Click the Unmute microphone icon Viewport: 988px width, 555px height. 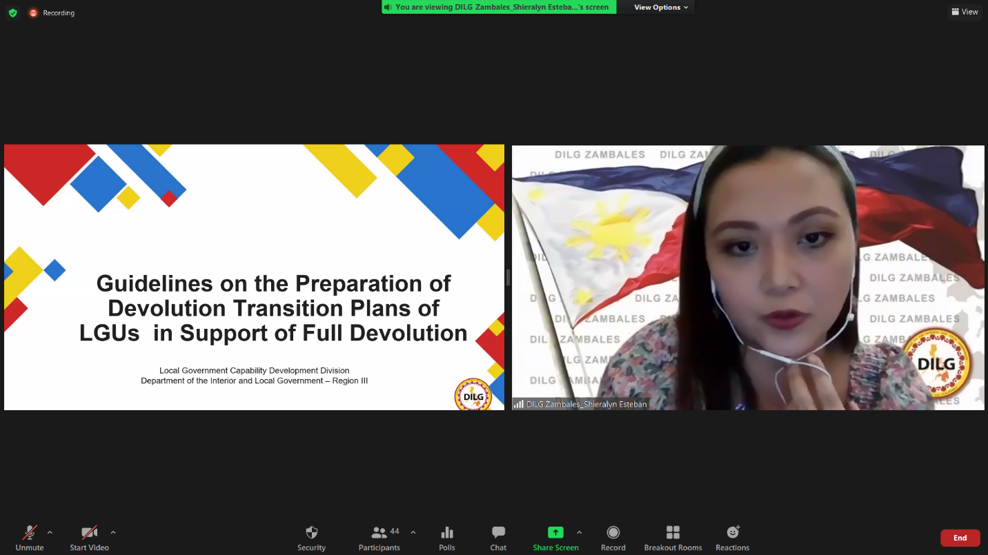(x=30, y=533)
